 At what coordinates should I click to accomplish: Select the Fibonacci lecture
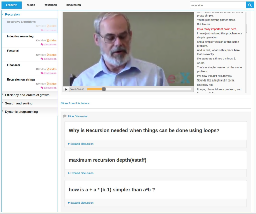pos(13,65)
